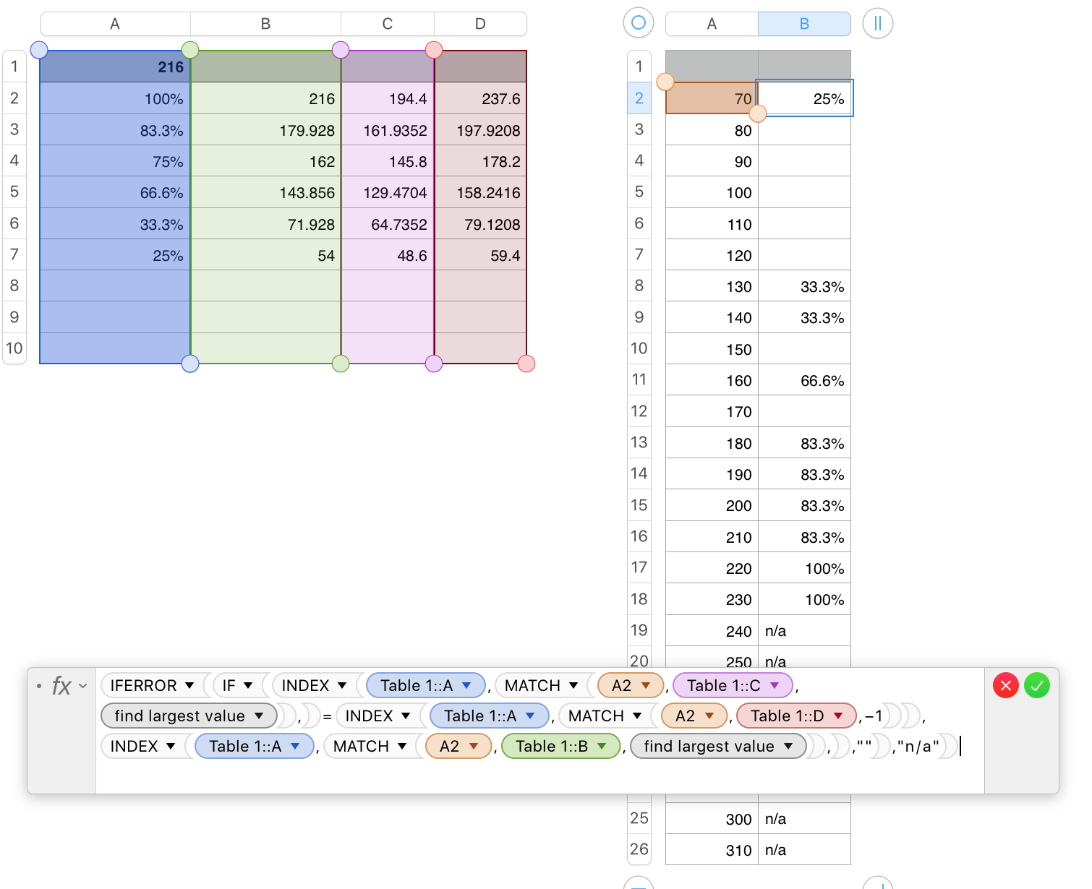Click the right table cell containing 200
1092x889 pixels.
pyautogui.click(x=712, y=505)
